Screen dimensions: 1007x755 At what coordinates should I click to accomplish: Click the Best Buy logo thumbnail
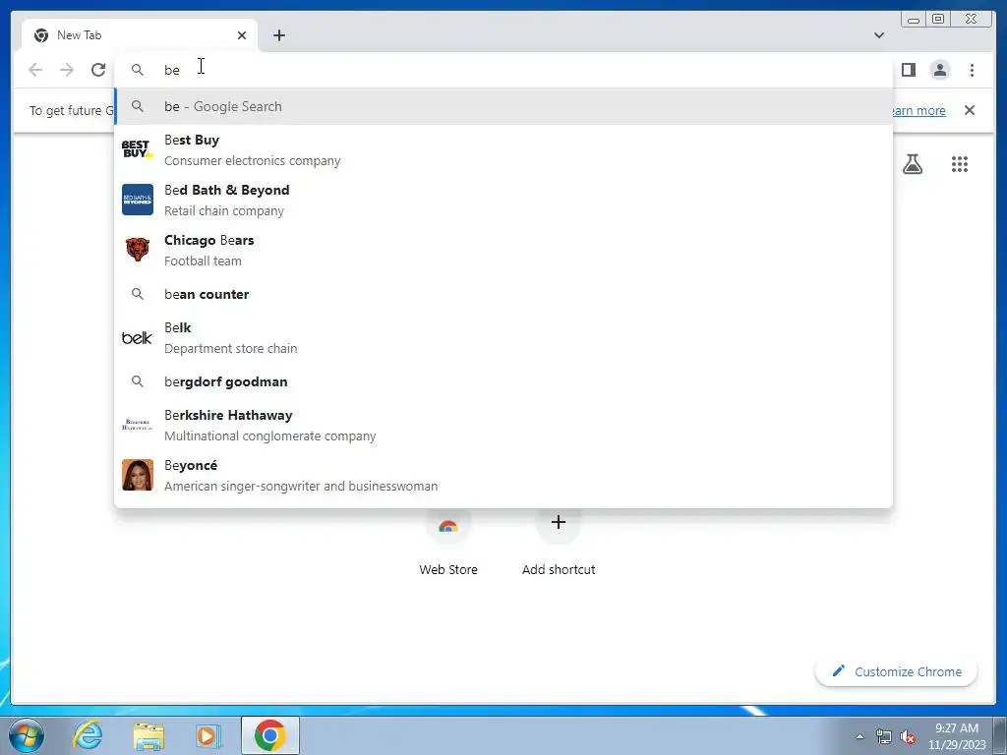138,149
